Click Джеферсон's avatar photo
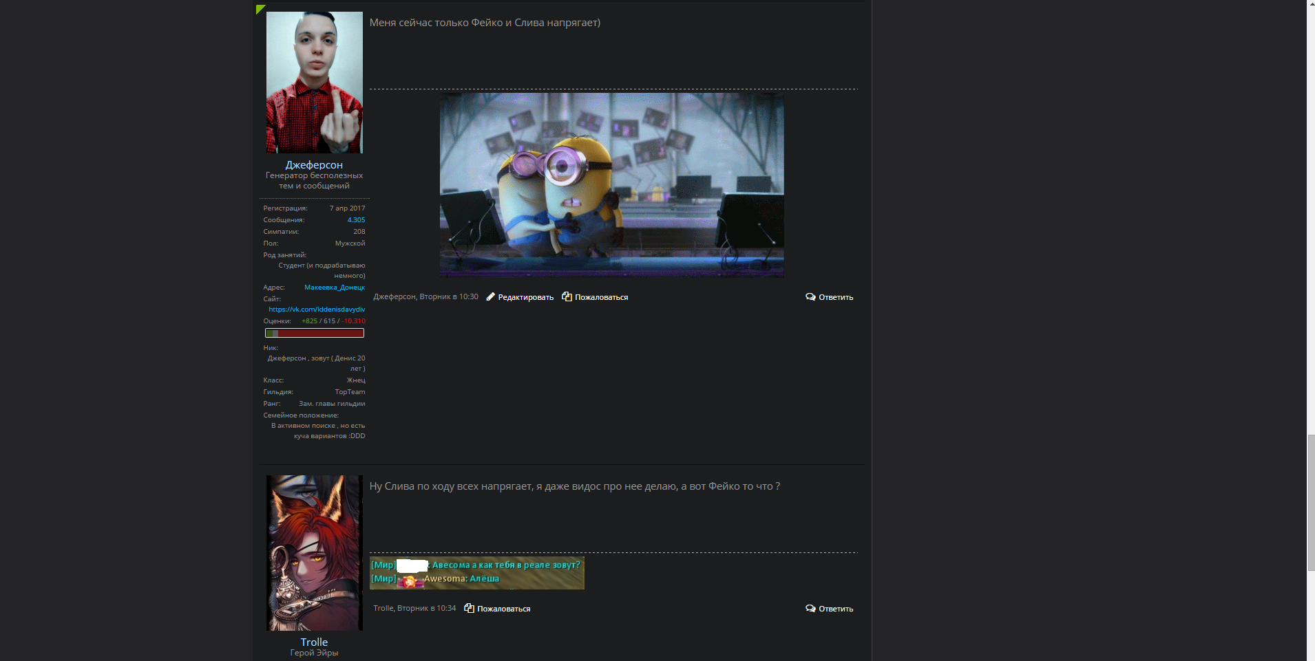The image size is (1315, 661). point(314,82)
